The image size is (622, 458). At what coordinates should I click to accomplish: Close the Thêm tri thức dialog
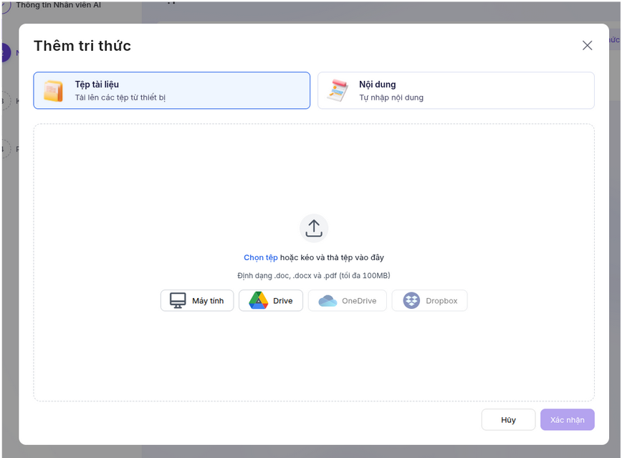tap(587, 46)
